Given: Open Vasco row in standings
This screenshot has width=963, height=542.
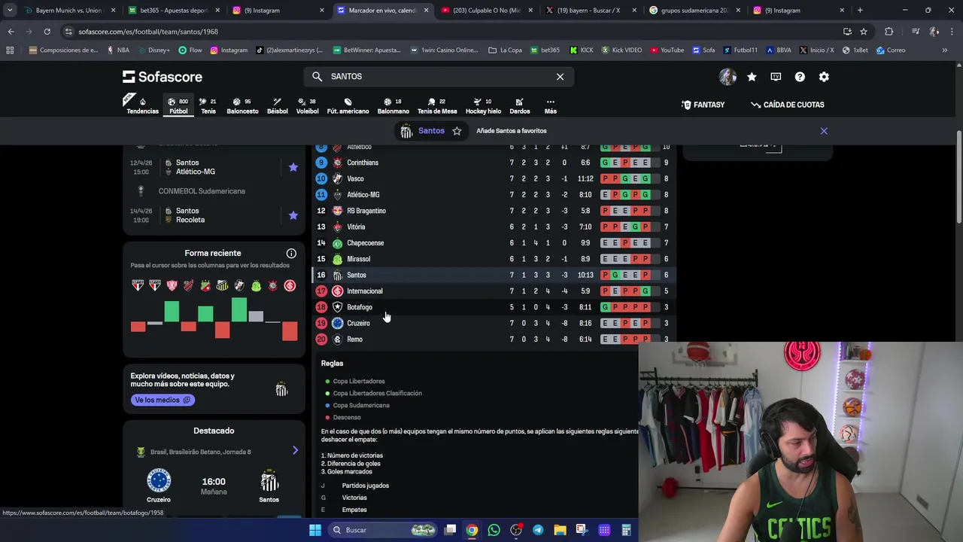Looking at the screenshot, I should tap(493, 178).
